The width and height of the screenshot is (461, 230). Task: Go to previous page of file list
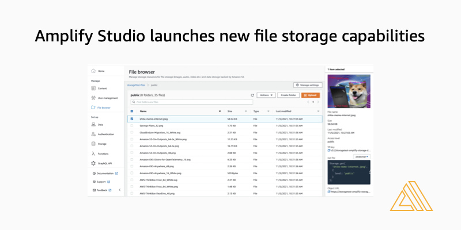click(x=308, y=102)
